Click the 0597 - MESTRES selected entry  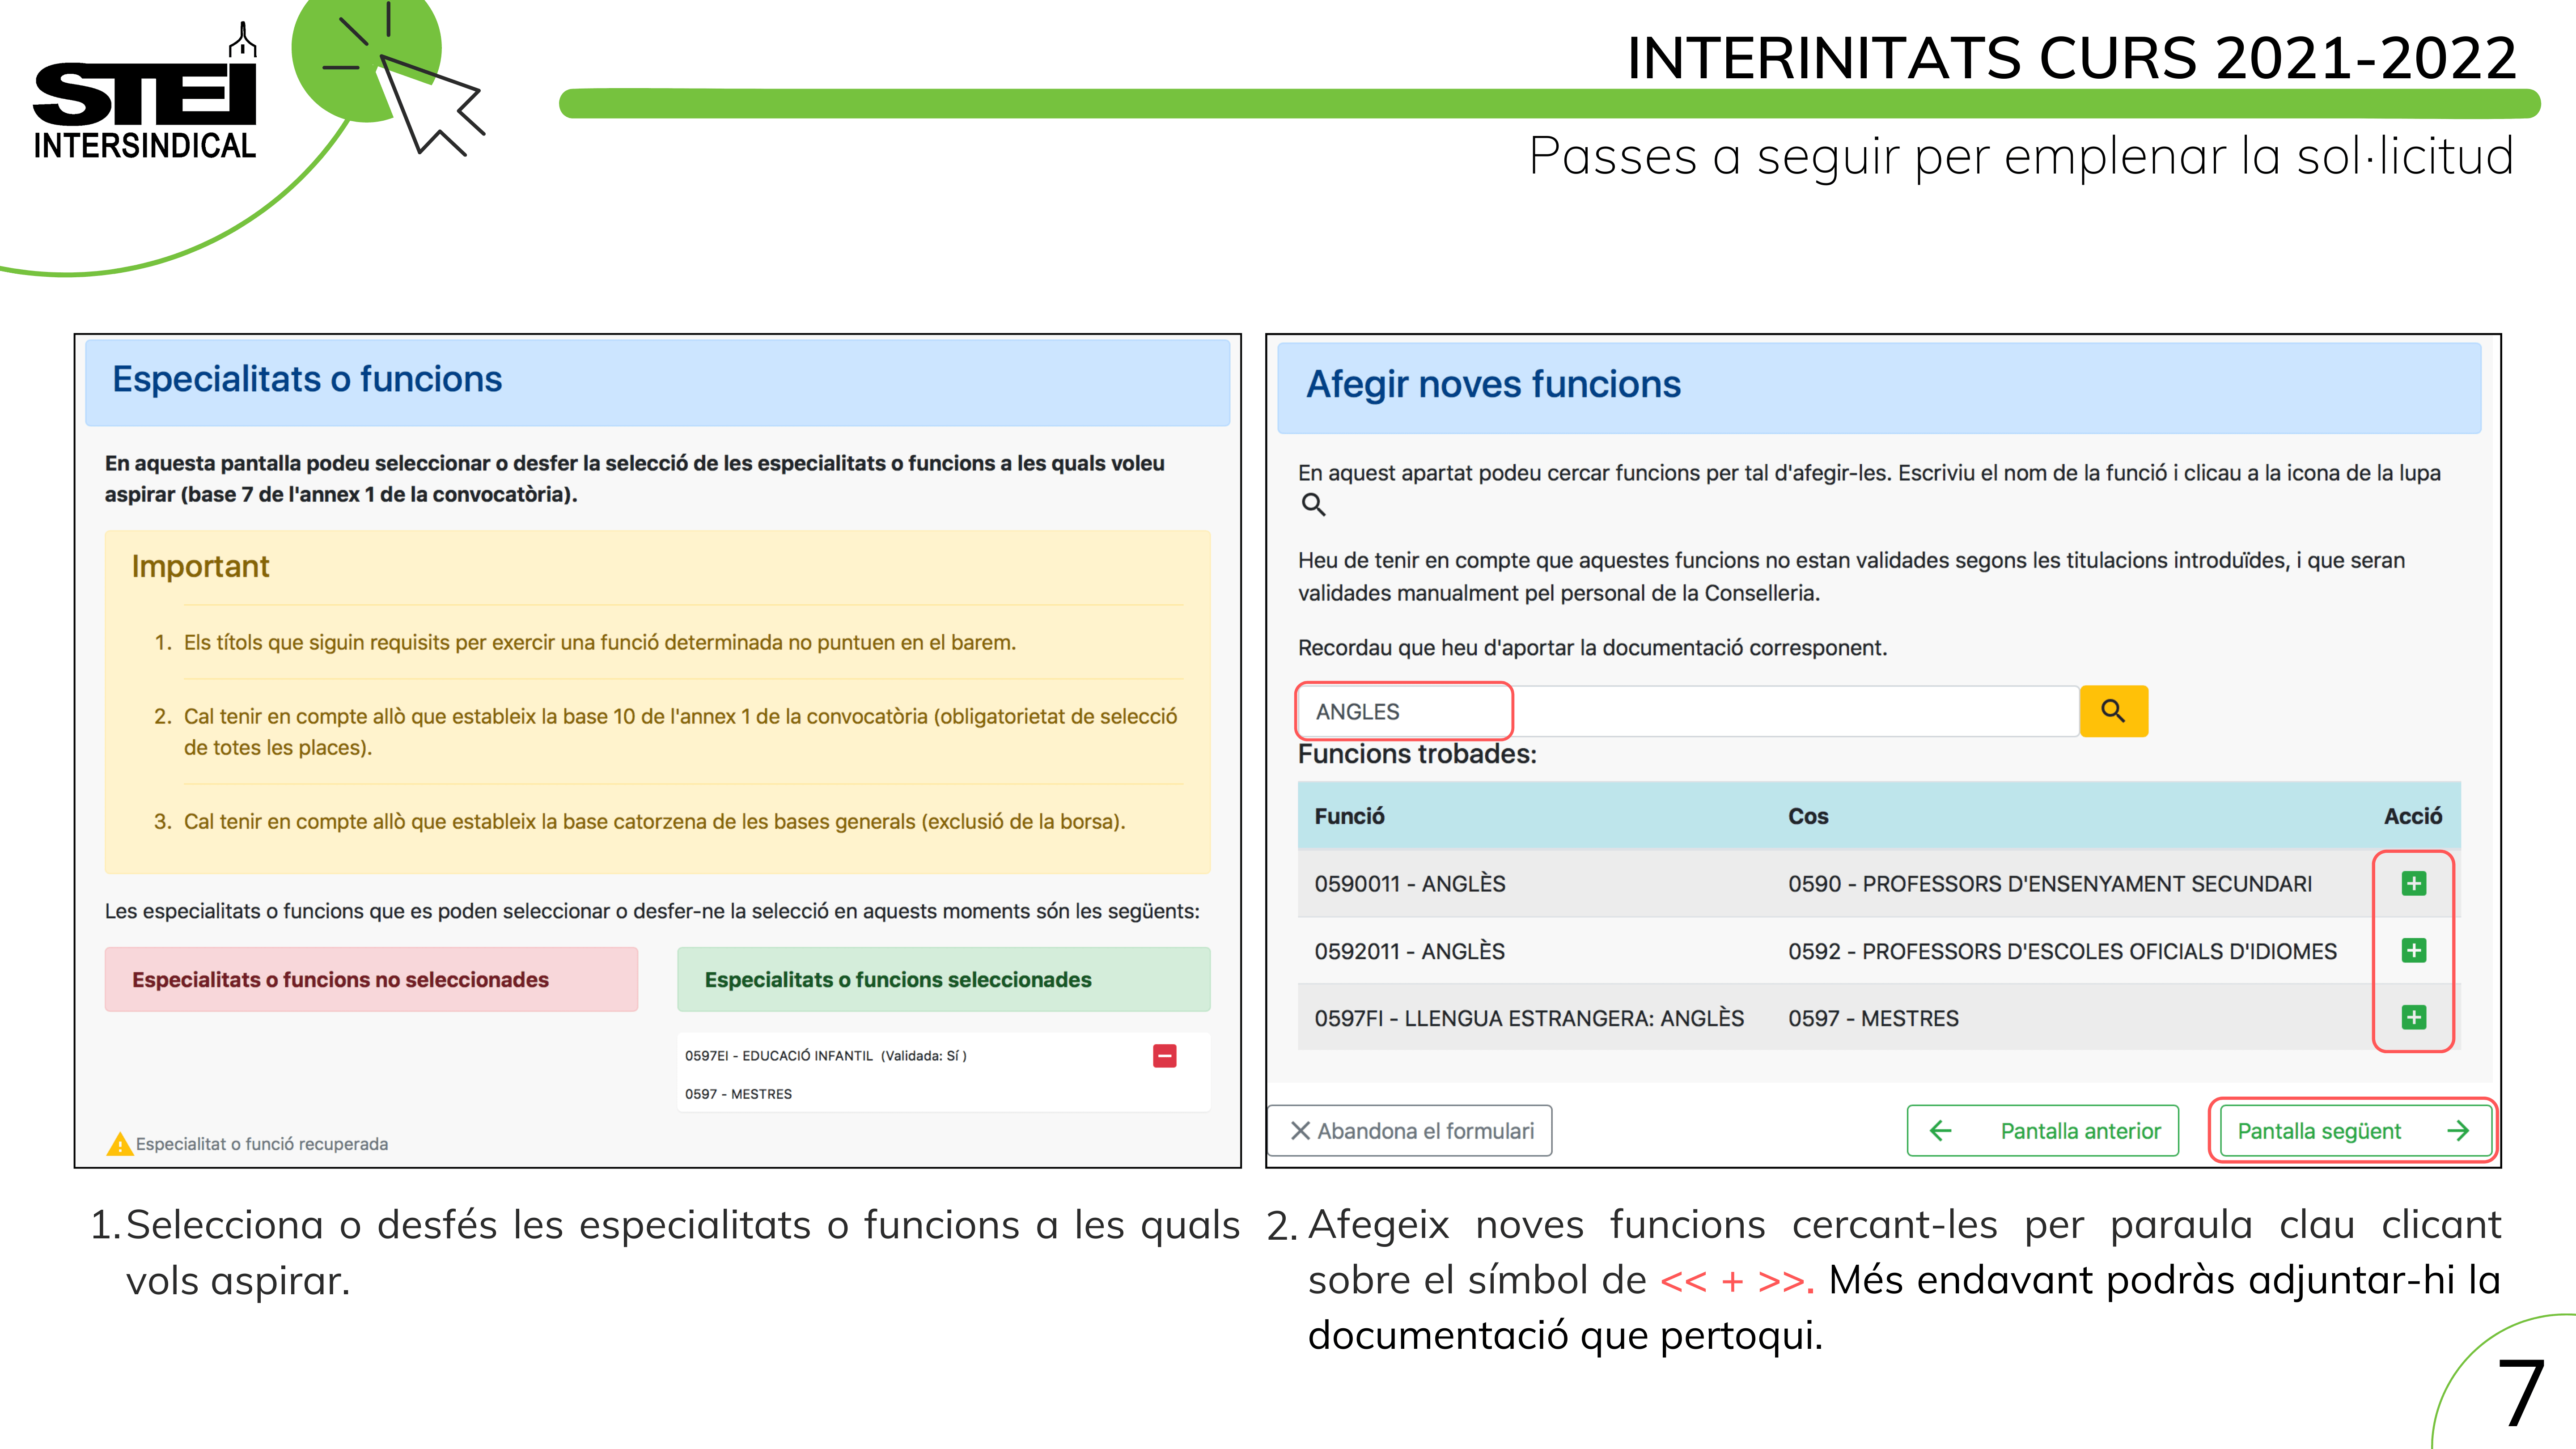point(738,1094)
